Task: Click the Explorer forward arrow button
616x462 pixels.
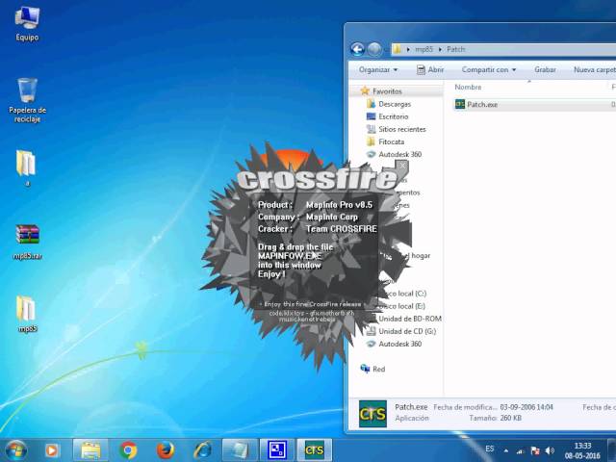Action: pyautogui.click(x=374, y=49)
